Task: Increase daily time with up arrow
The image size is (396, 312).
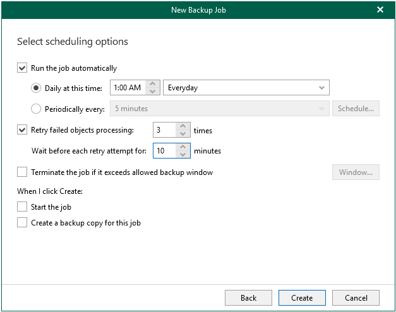Action: pyautogui.click(x=153, y=84)
